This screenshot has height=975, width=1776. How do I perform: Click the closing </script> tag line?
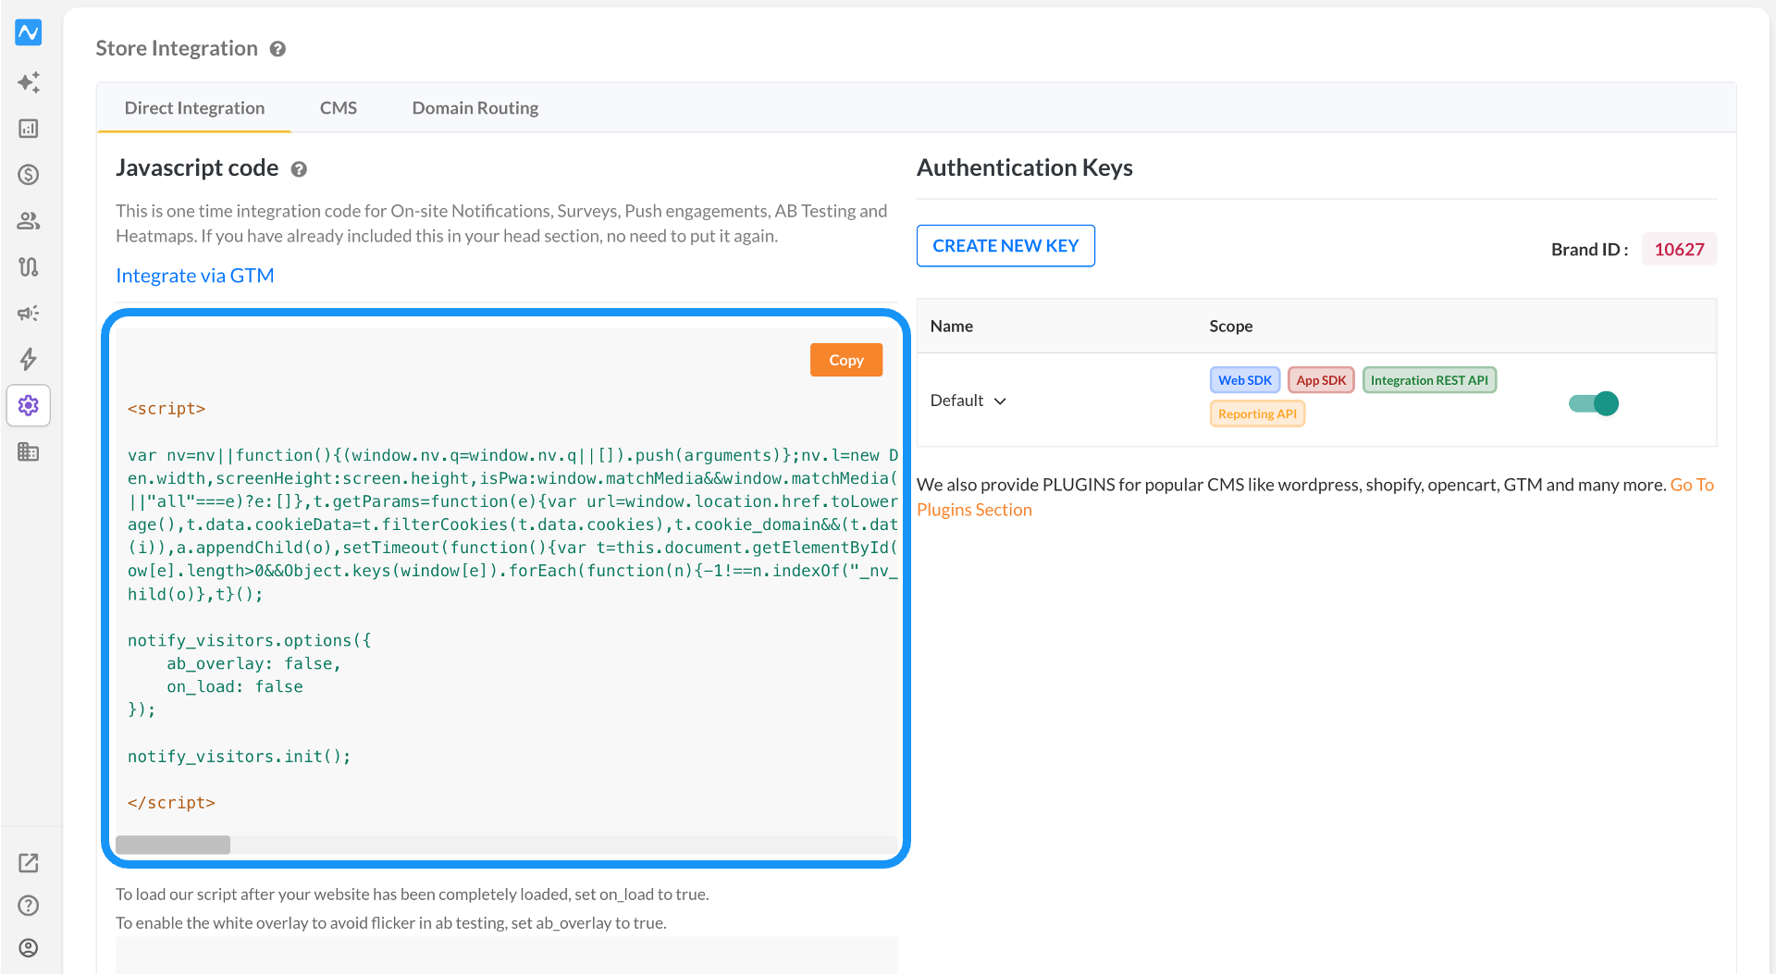171,803
